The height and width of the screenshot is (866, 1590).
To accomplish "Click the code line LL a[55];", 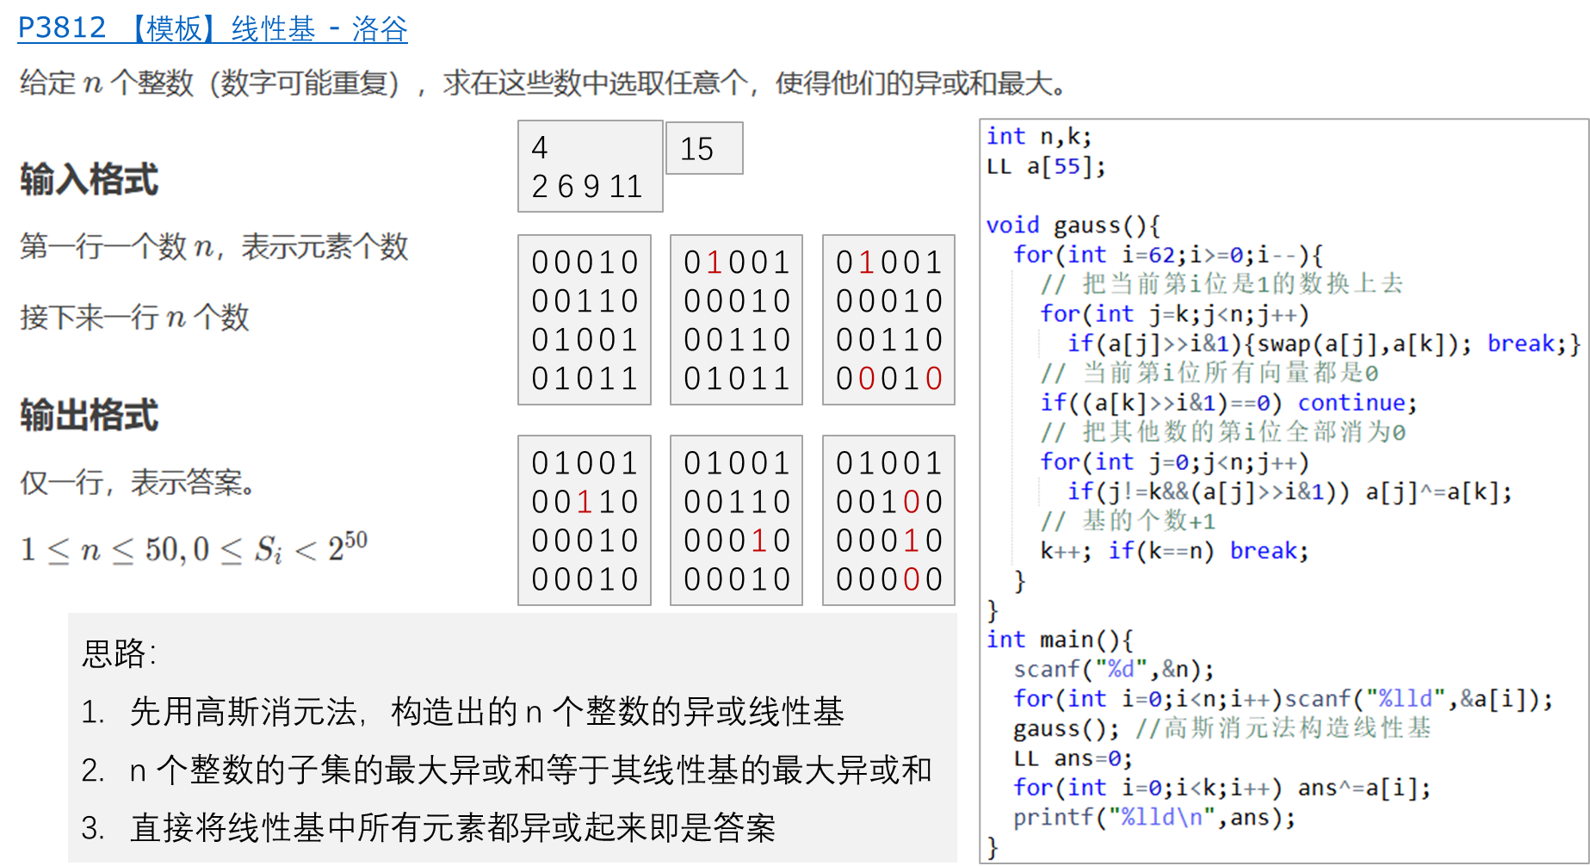I will pos(1046,165).
